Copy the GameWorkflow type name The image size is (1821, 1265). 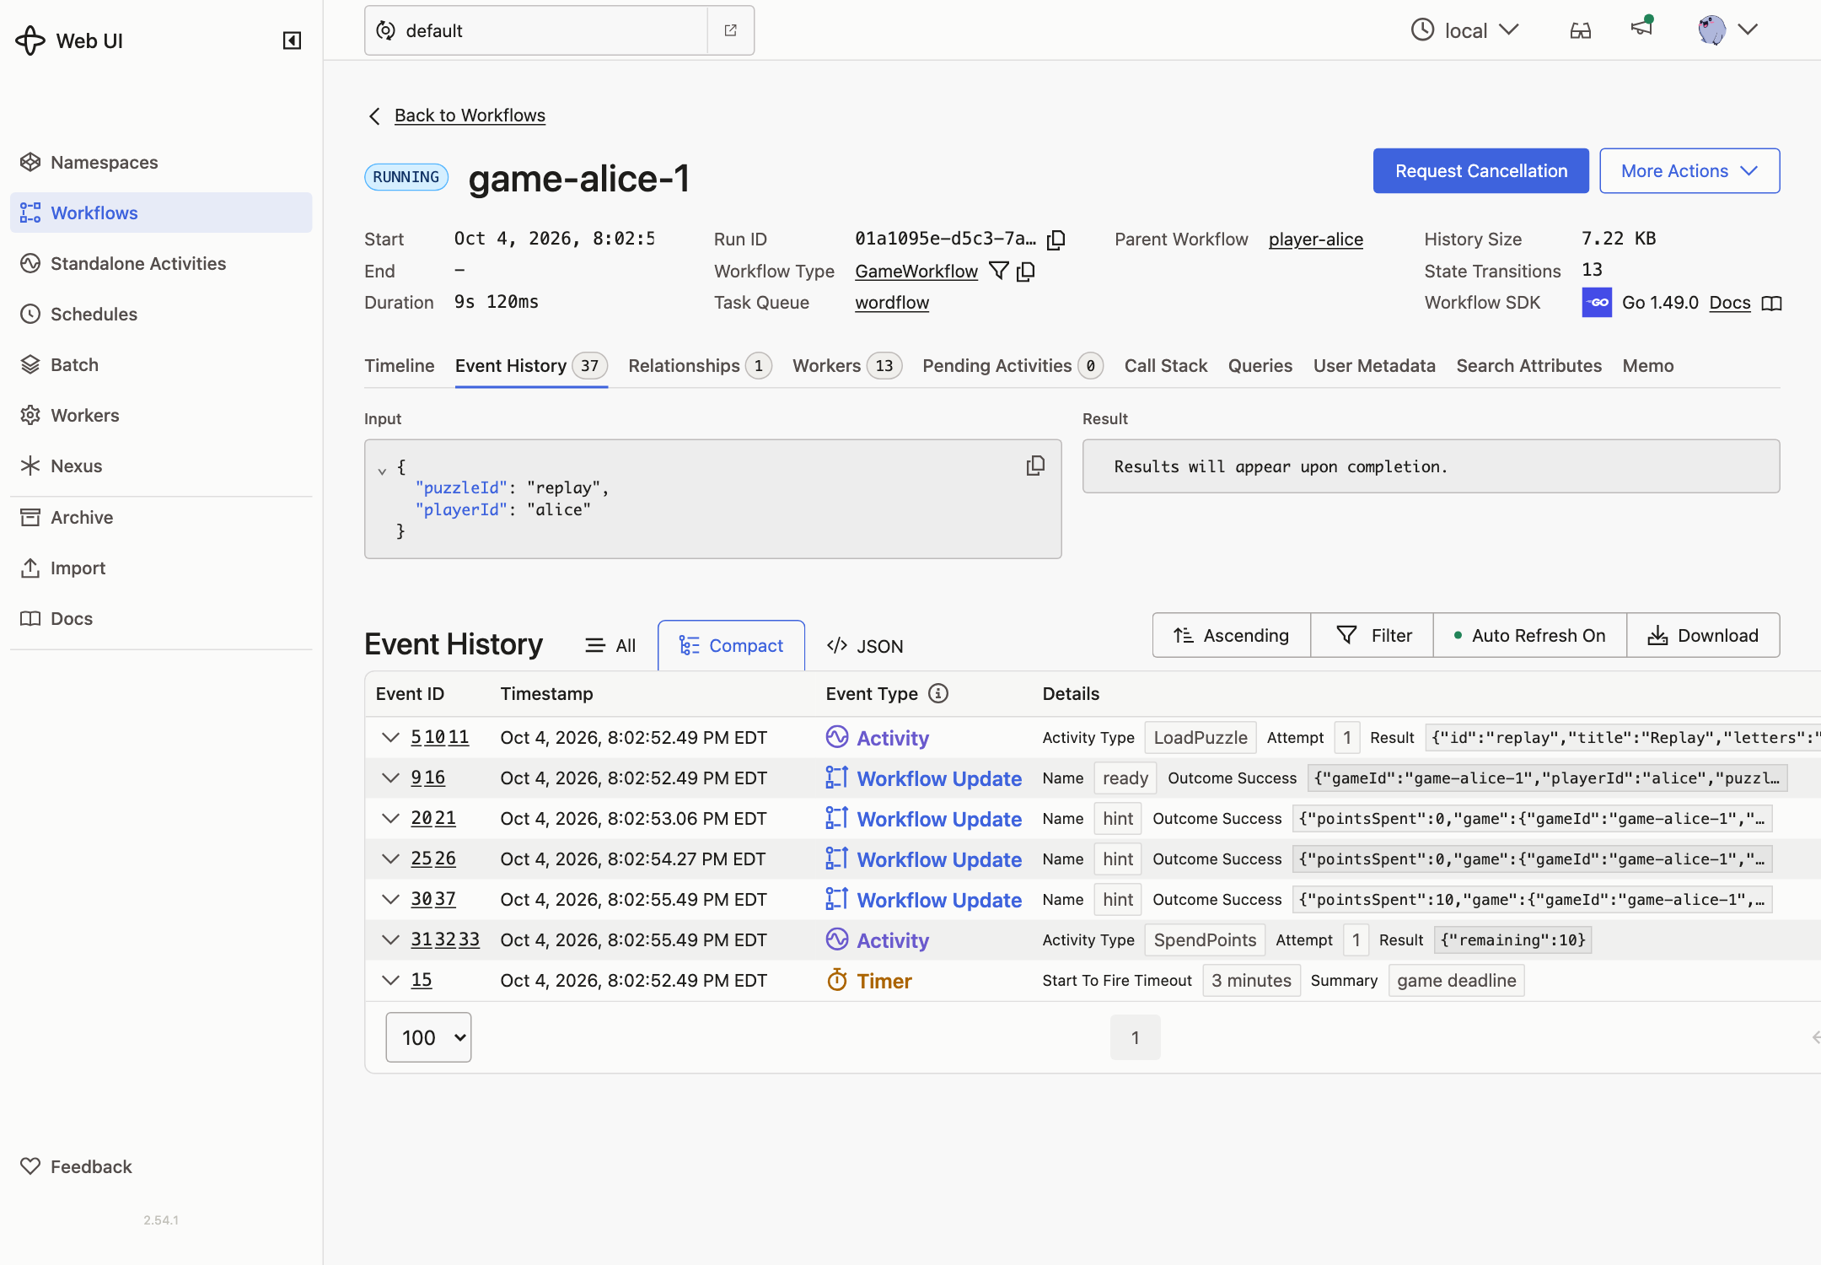[x=1026, y=271]
